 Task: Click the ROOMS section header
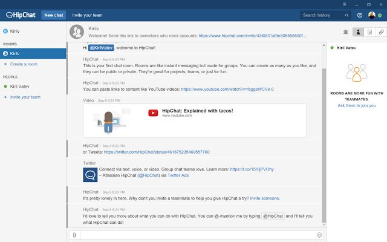click(x=10, y=44)
